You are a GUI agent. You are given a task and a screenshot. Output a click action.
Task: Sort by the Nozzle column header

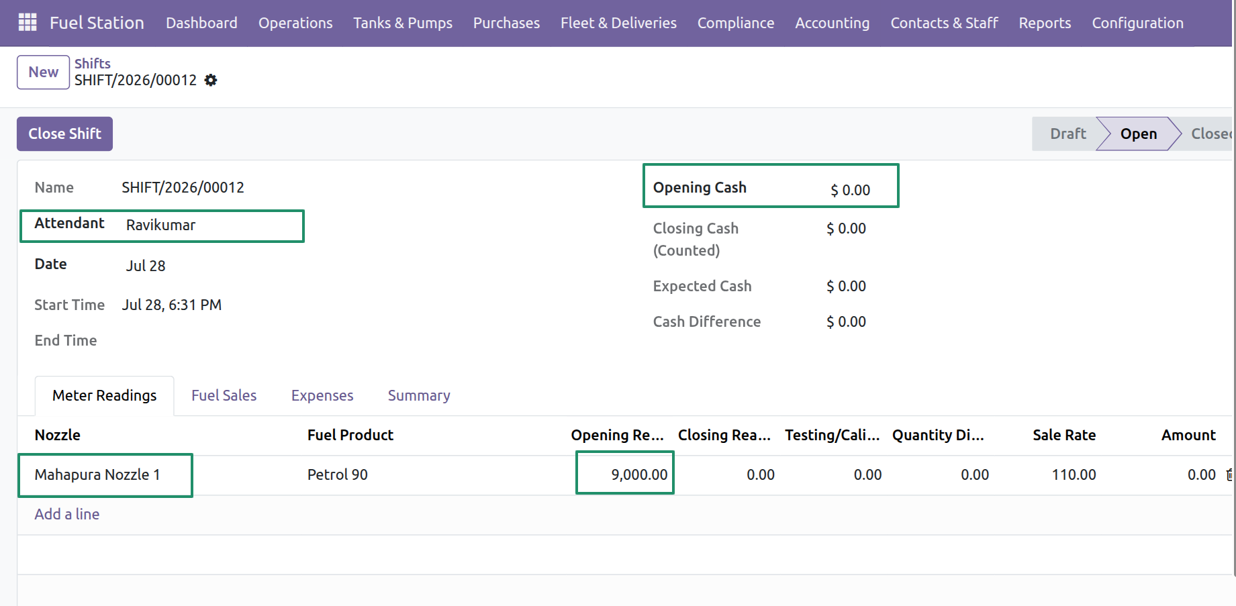coord(58,436)
